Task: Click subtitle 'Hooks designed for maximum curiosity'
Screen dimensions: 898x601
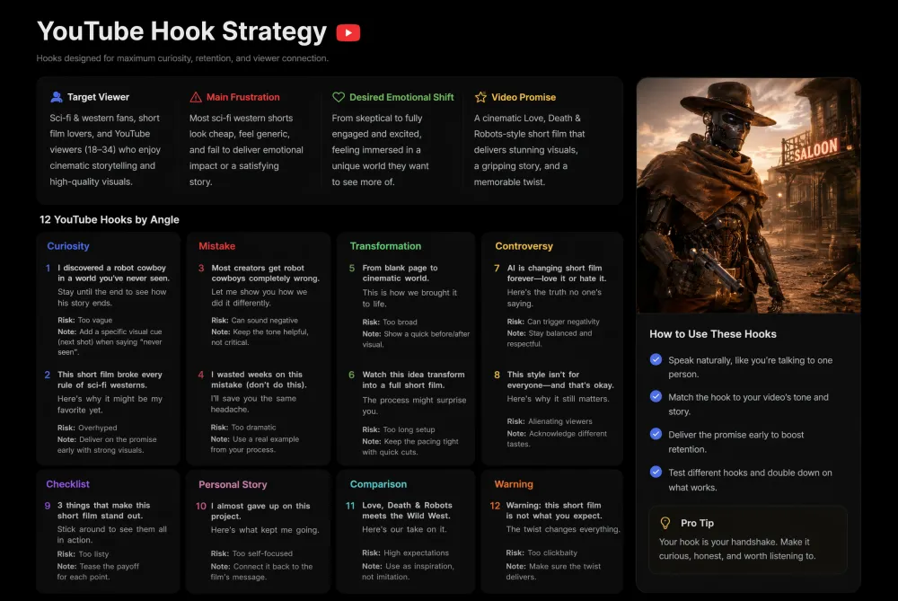Action: (x=182, y=57)
